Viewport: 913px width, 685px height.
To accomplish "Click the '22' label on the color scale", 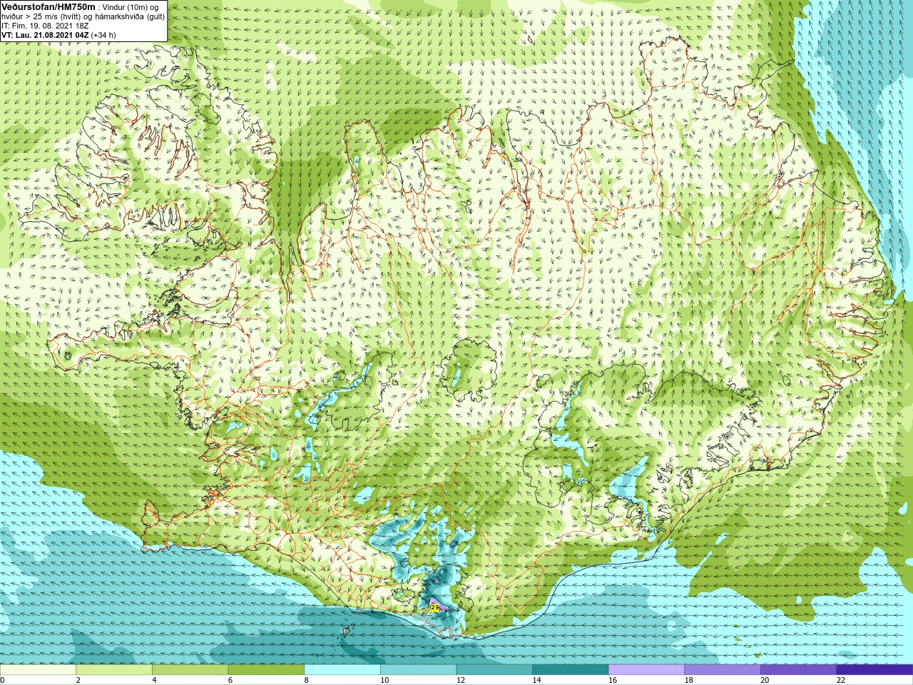I will click(842, 681).
